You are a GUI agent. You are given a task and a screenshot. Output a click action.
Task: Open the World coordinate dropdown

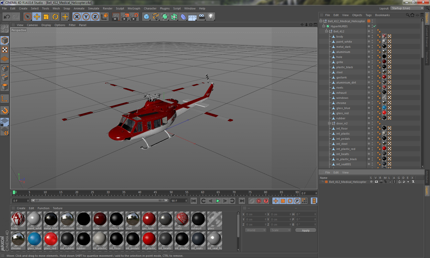pyautogui.click(x=256, y=230)
